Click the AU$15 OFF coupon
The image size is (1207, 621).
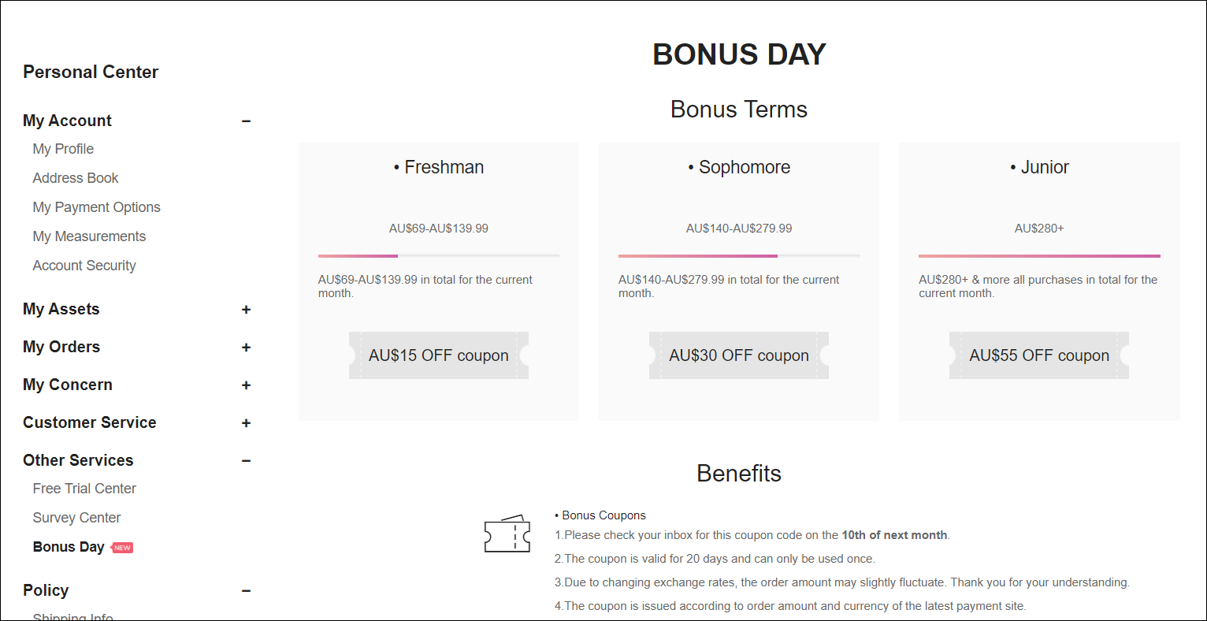click(x=439, y=355)
